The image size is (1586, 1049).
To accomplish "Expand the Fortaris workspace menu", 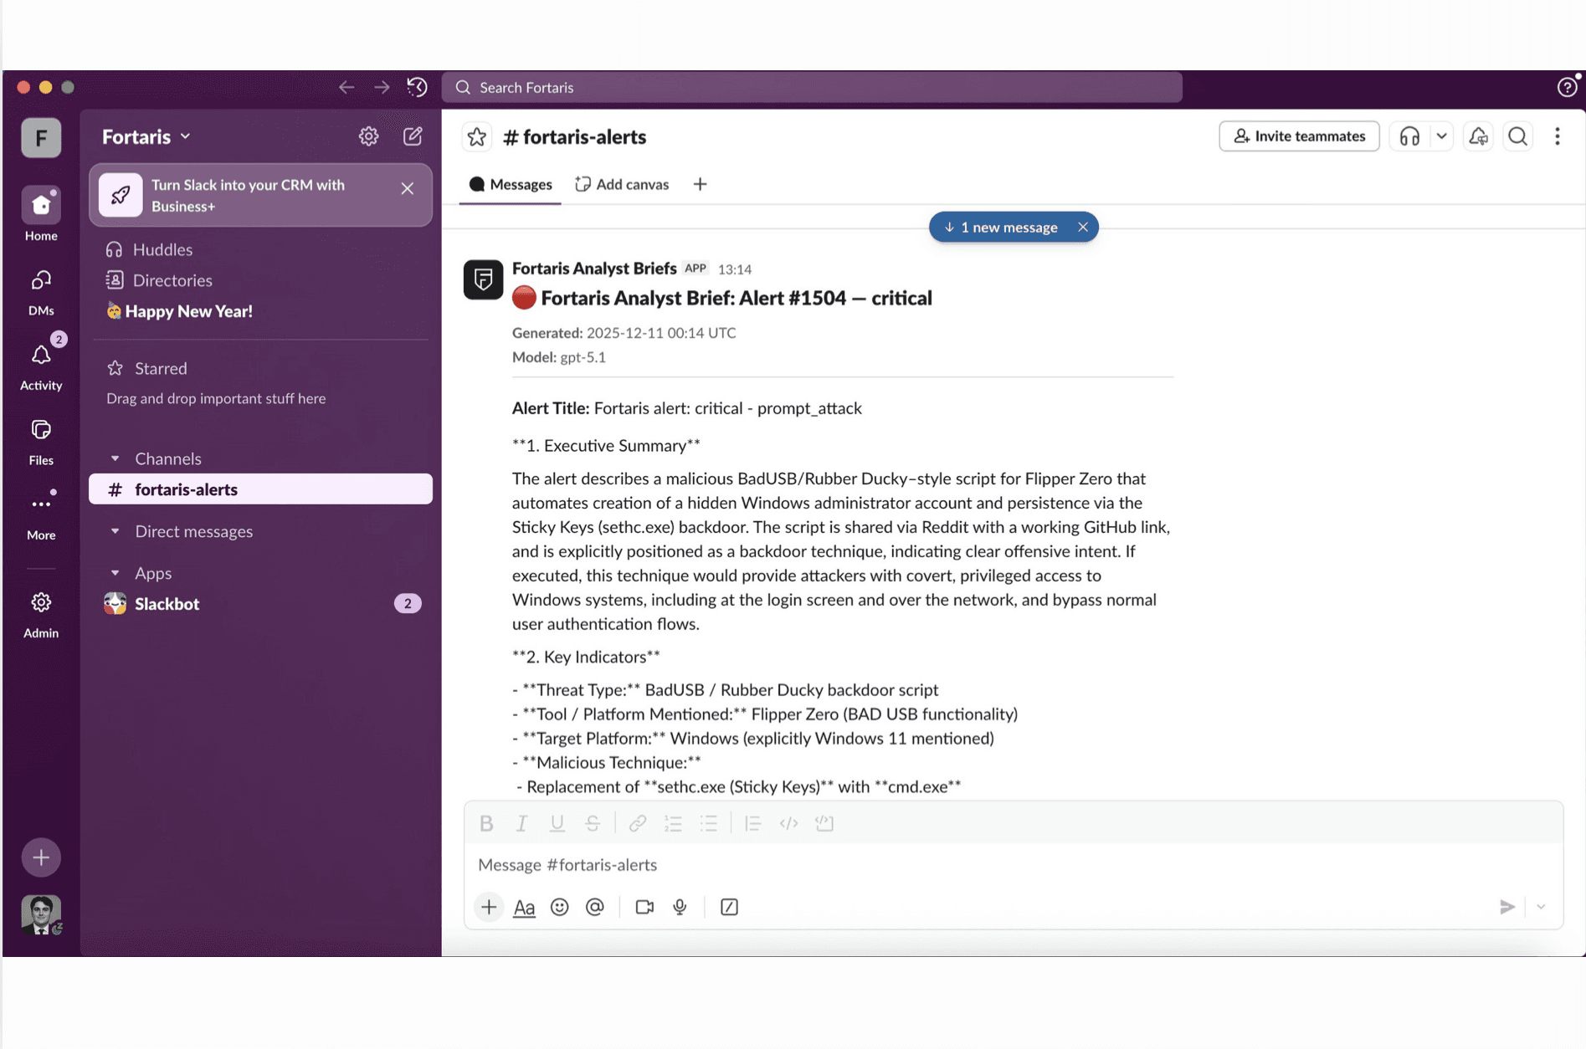I will (146, 136).
